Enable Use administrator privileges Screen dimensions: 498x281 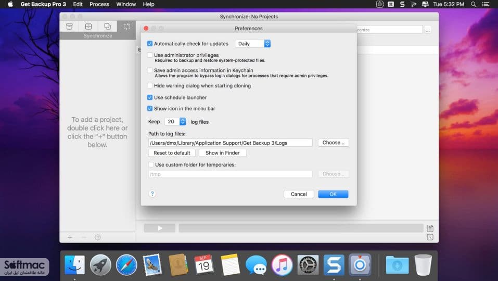point(150,55)
